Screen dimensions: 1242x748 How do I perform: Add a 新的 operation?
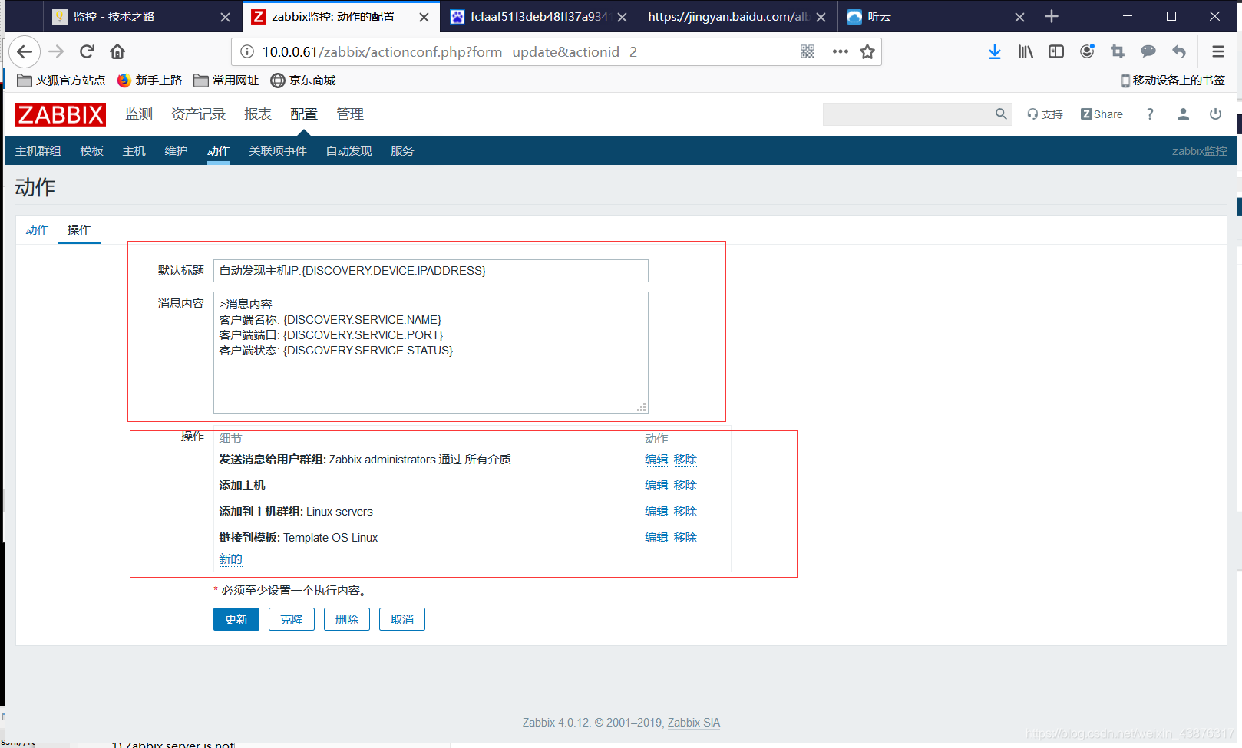[x=230, y=559]
